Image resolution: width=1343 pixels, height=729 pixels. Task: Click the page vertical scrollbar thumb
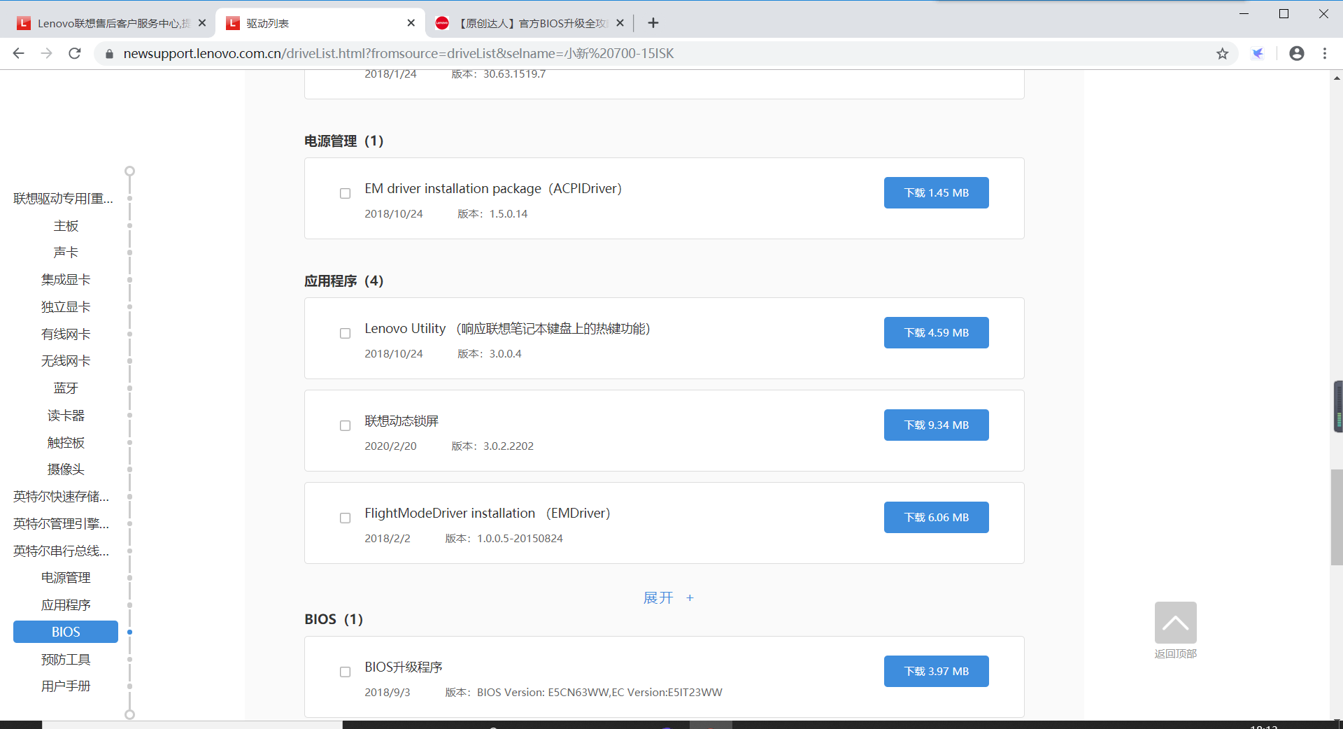(x=1337, y=518)
